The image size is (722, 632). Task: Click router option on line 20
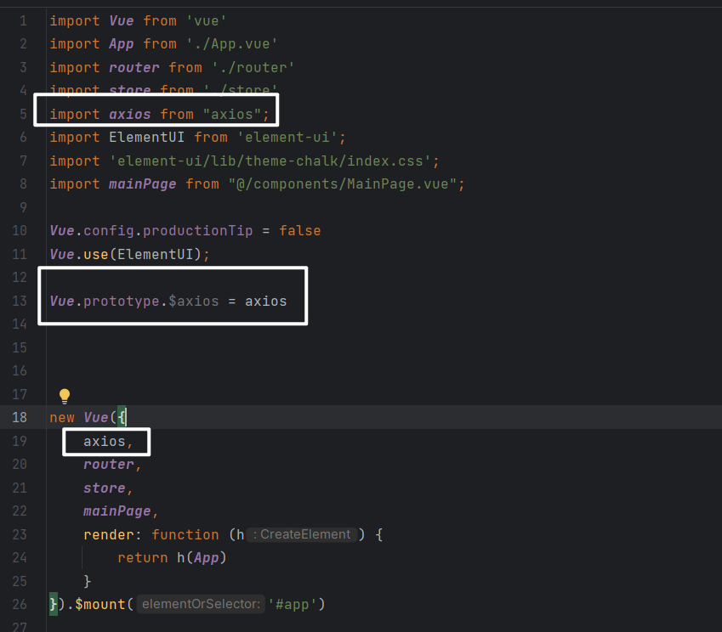tap(109, 465)
